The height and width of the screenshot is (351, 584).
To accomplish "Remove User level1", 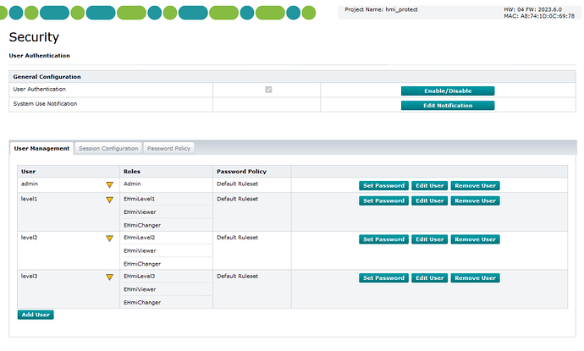I will 475,200.
